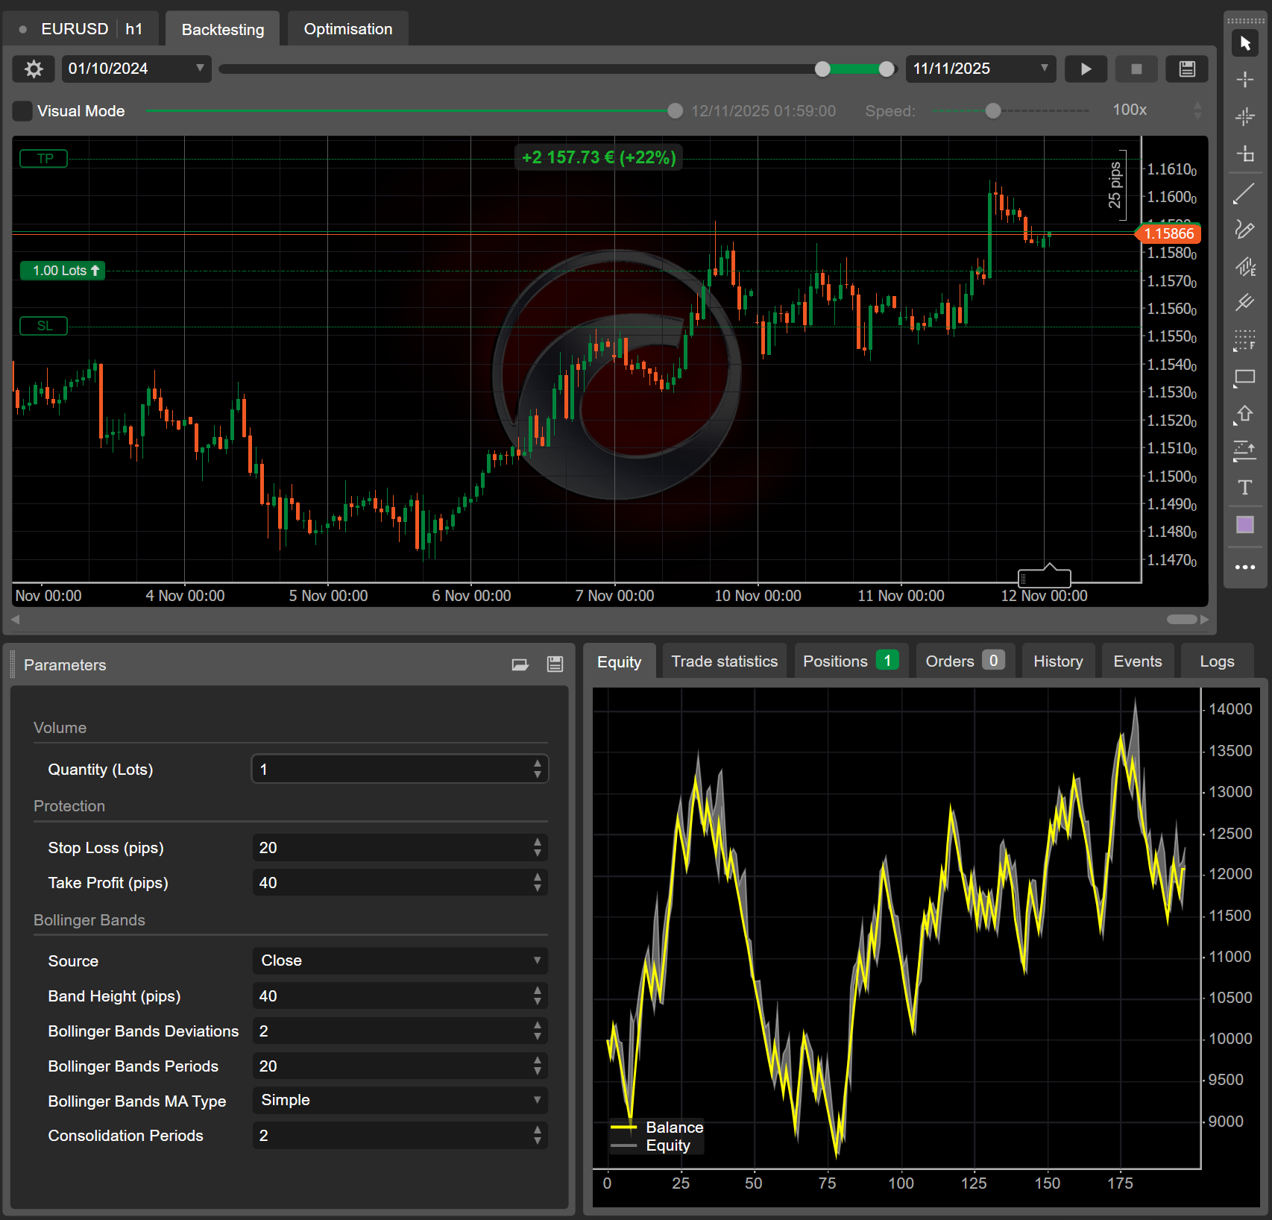Select the crosshair tool in right toolbar
The image size is (1272, 1220).
(x=1244, y=80)
